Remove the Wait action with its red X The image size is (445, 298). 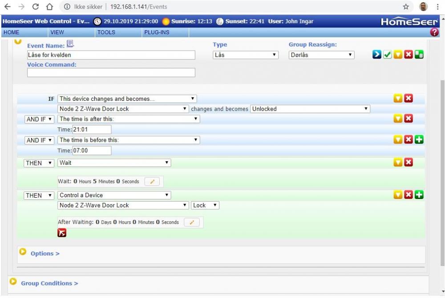pos(409,163)
